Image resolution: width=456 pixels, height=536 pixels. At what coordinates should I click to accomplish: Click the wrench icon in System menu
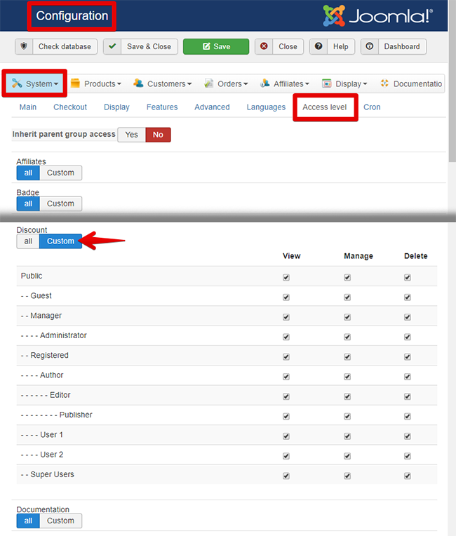tap(17, 83)
